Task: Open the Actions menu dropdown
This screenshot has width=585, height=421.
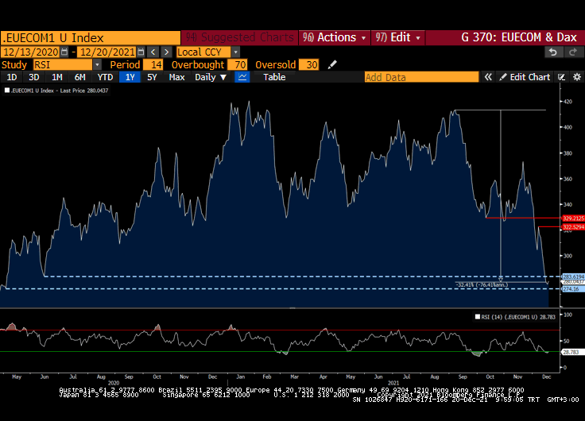Action: [x=335, y=37]
